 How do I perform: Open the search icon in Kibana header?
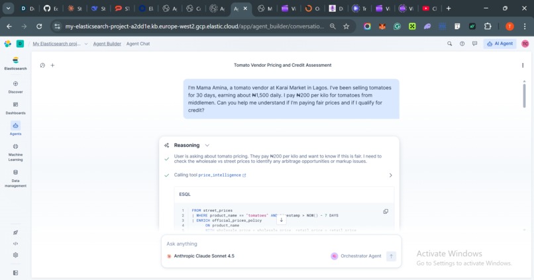(x=450, y=44)
